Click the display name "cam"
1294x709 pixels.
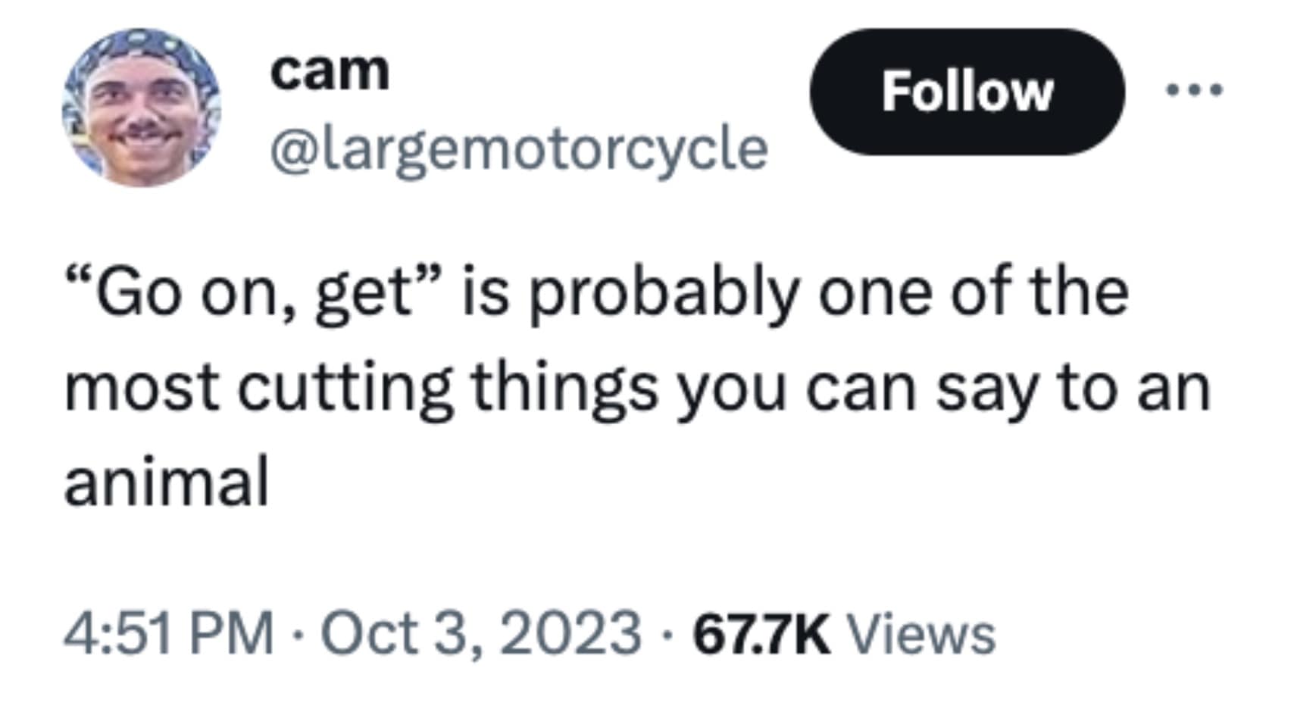pyautogui.click(x=330, y=71)
